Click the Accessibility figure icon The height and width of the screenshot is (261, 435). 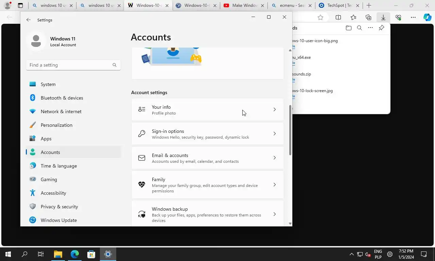click(33, 193)
